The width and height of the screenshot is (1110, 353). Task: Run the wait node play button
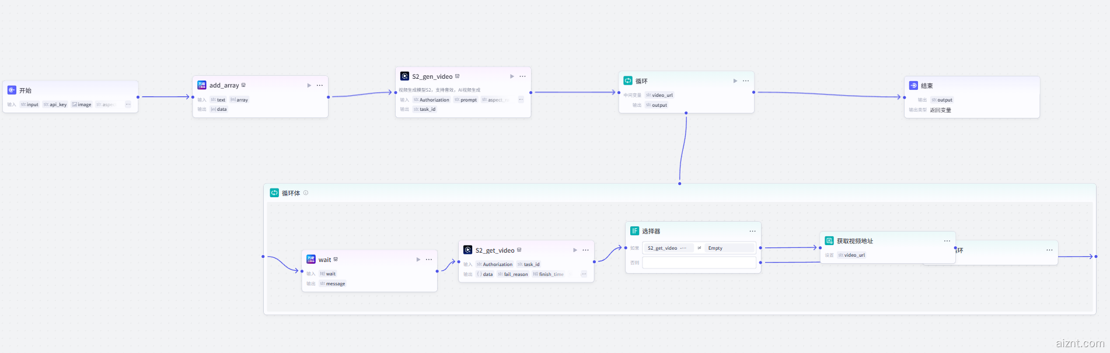coord(418,259)
